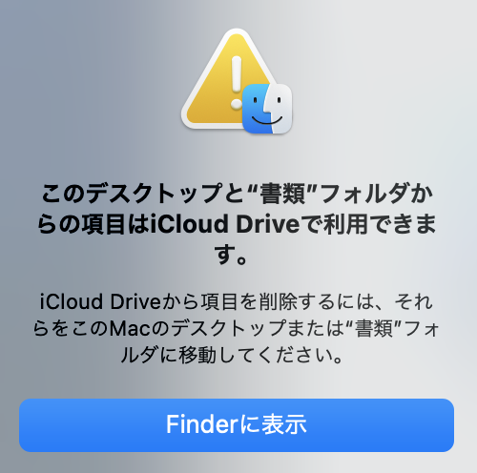The width and height of the screenshot is (477, 473).
Task: Click the smile on the Finder icon
Action: (267, 120)
